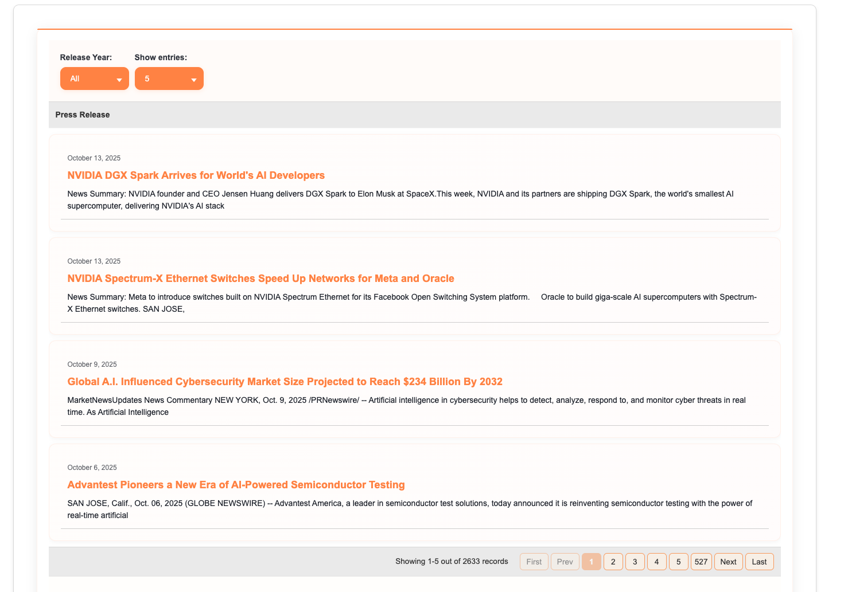Go to page 3 of press releases
848x592 pixels.
(x=635, y=562)
